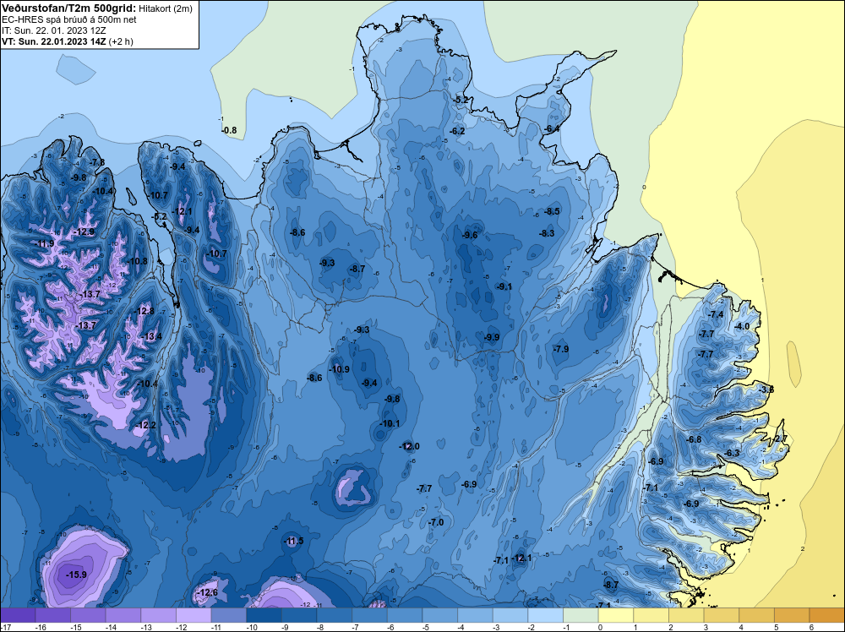Screen dimensions: 845x632
Task: Click the -4.0 temperature value on east coast
Action: [x=742, y=326]
